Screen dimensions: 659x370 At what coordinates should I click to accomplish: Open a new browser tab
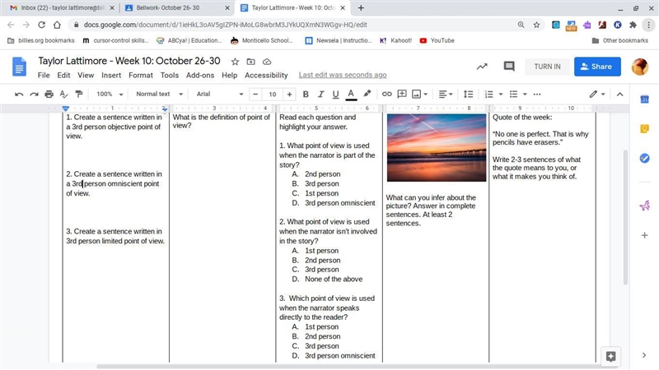coord(361,8)
